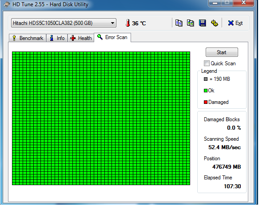
Task: Click the copy screenshot to clipboard icon
Action: tap(191, 23)
